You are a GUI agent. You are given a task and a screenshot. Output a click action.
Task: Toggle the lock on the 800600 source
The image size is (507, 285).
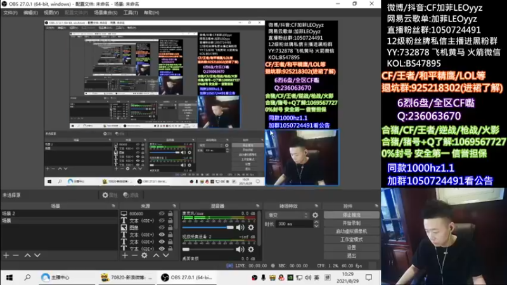[170, 213]
